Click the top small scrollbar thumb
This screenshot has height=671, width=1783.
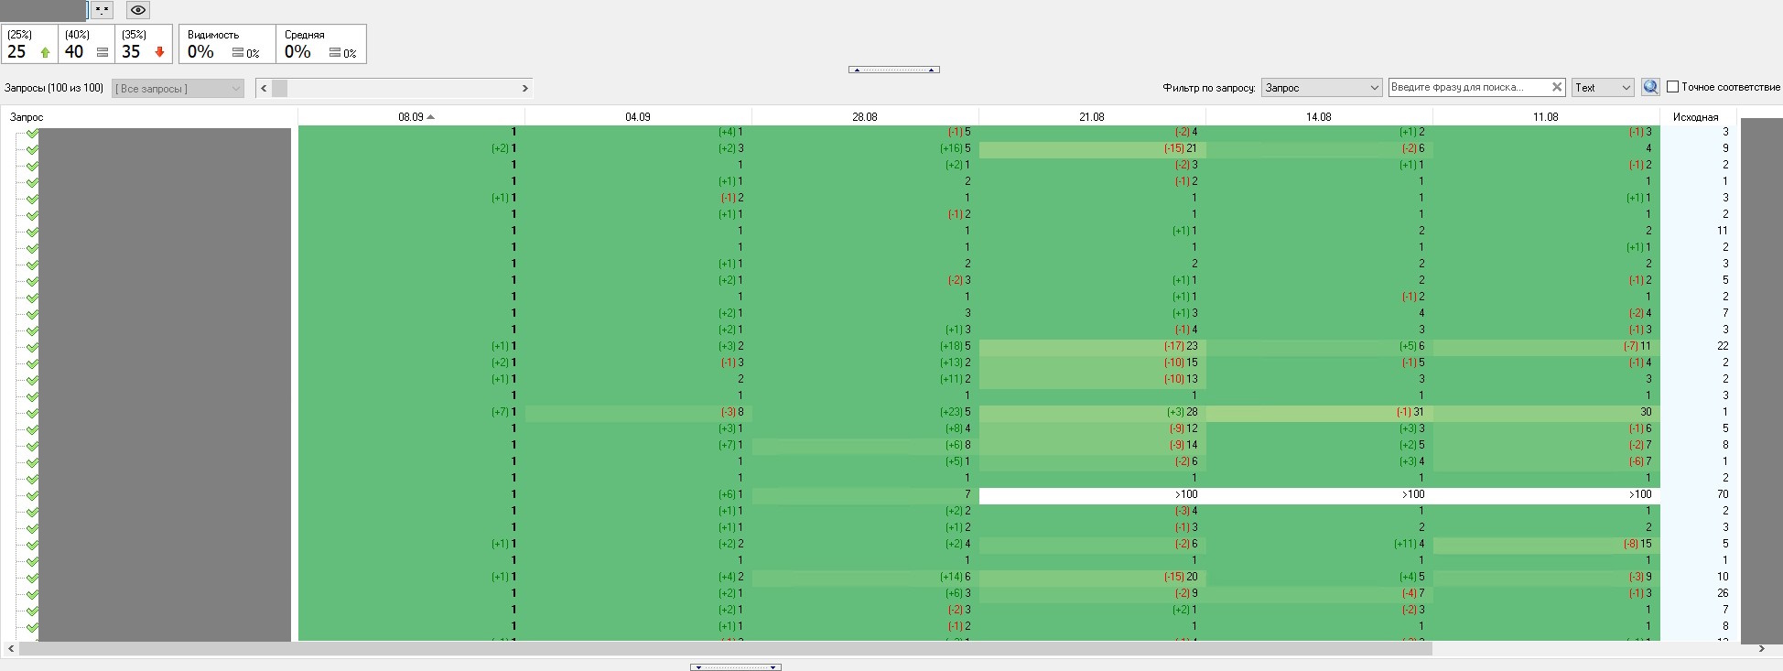click(280, 88)
